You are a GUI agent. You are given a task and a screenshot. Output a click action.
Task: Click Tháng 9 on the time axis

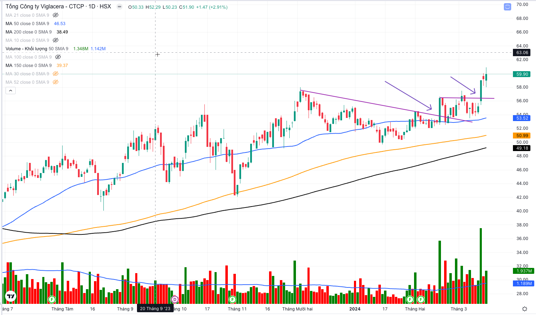coord(125,309)
